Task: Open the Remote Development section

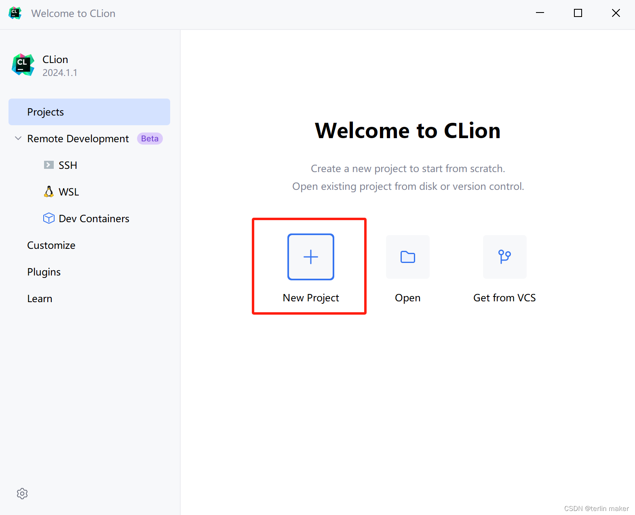Action: click(x=78, y=139)
